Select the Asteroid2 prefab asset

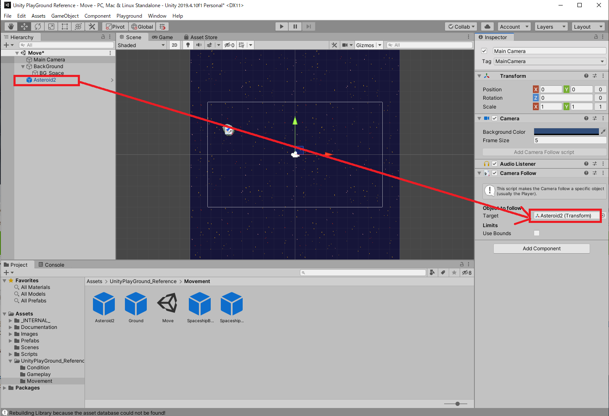104,307
